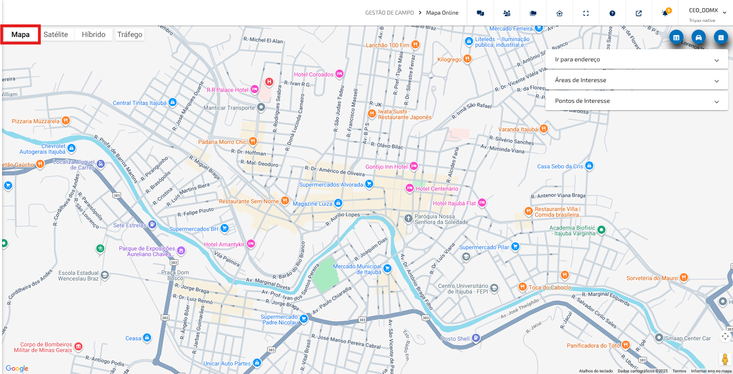Click the Kilogrego restaurant pin
Viewport: 733px width, 374px height.
coord(467,59)
